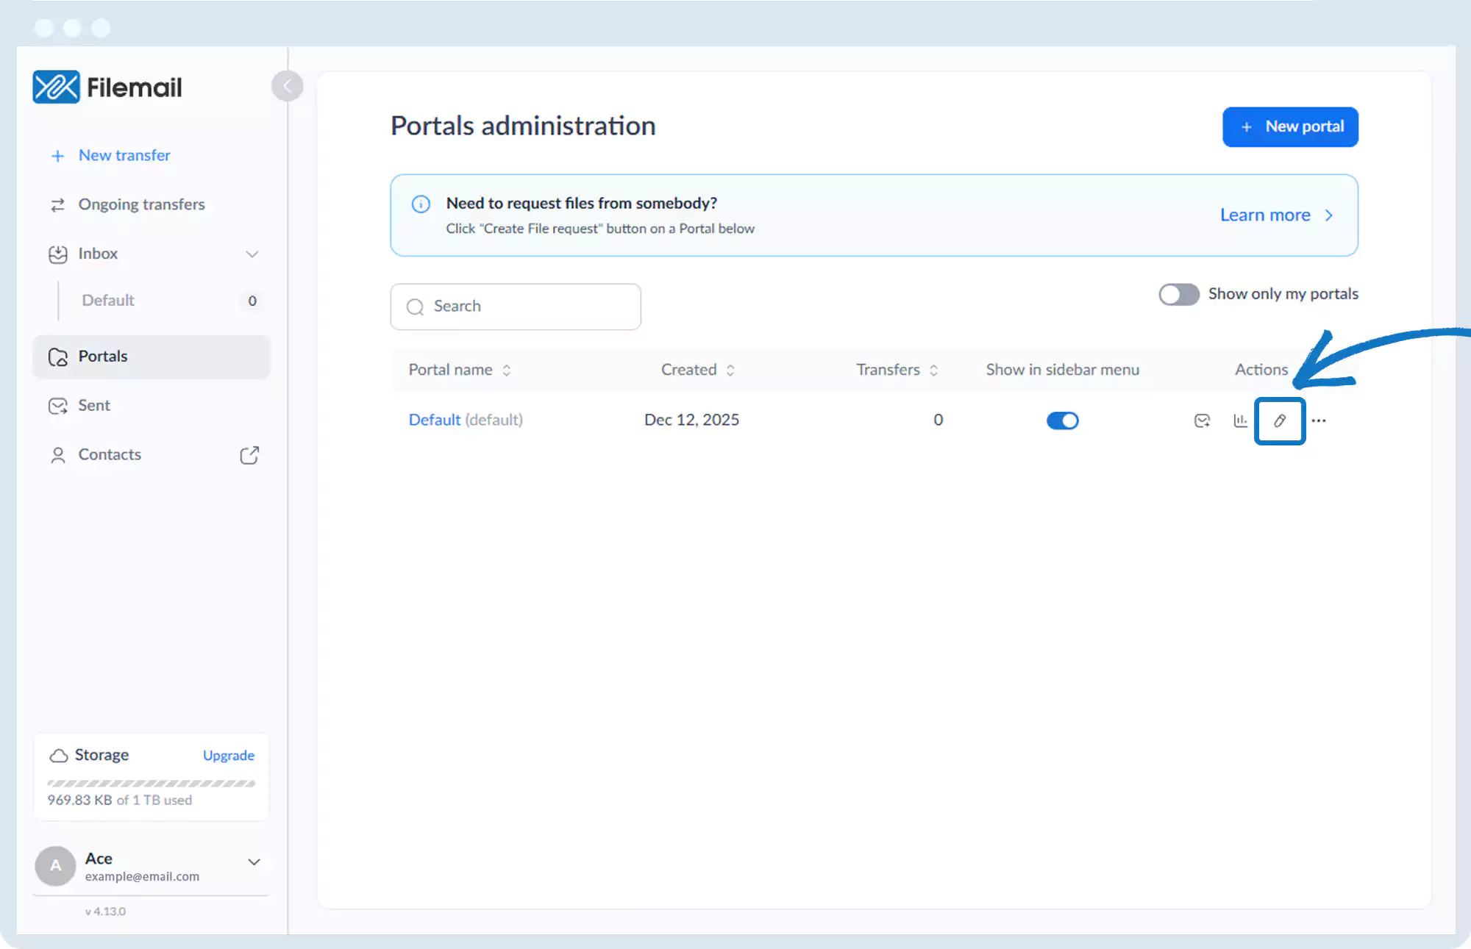Image resolution: width=1471 pixels, height=949 pixels.
Task: Collapse sidebar using the arrow button
Action: coord(287,86)
